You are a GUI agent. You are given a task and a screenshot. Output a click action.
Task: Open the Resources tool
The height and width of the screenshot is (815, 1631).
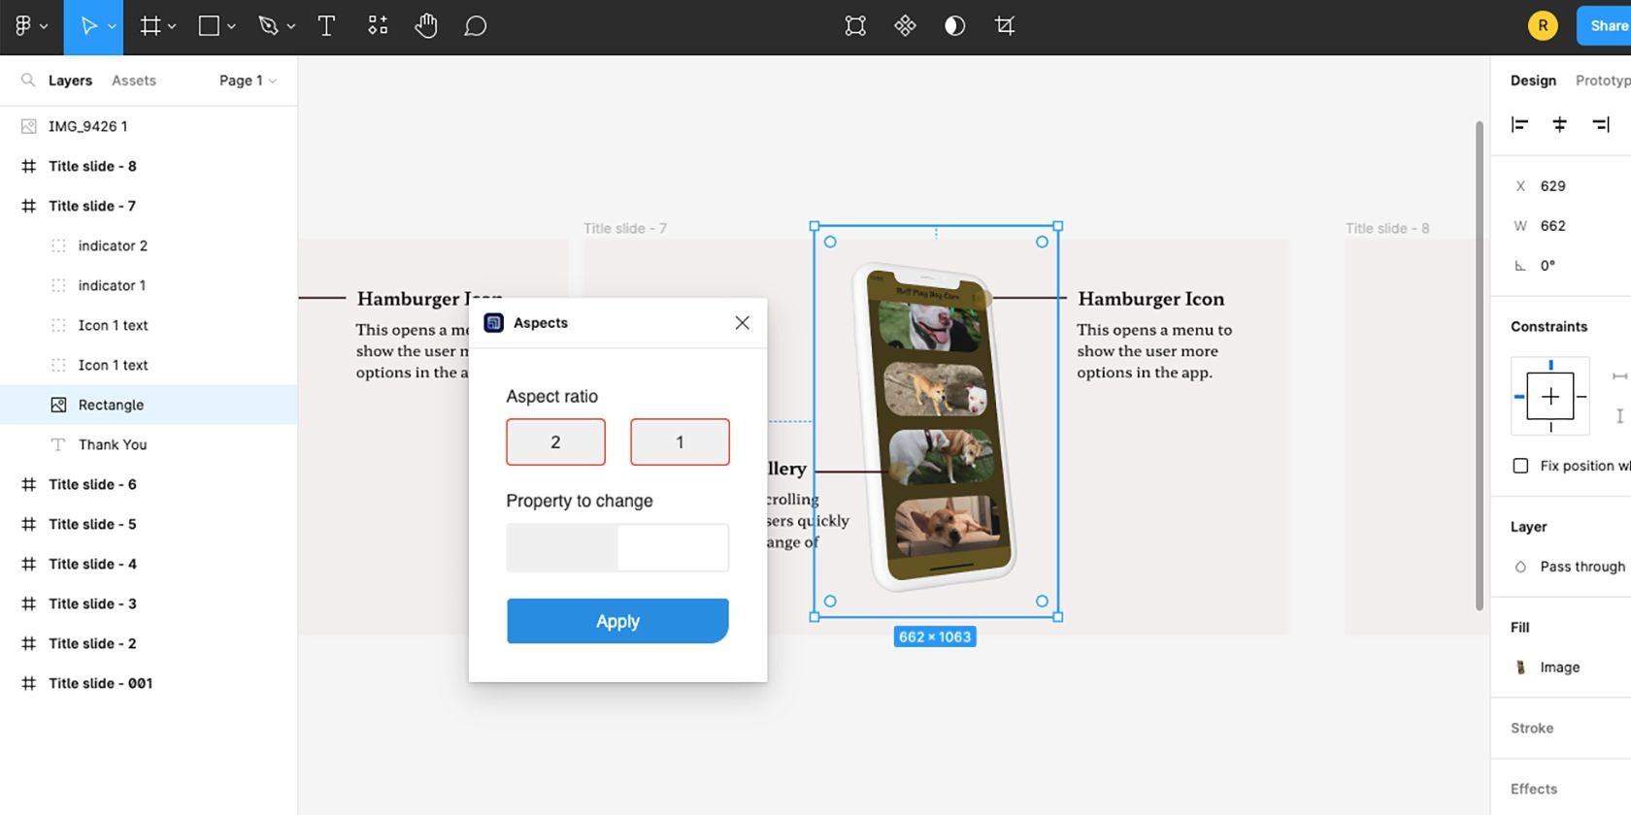click(x=378, y=26)
